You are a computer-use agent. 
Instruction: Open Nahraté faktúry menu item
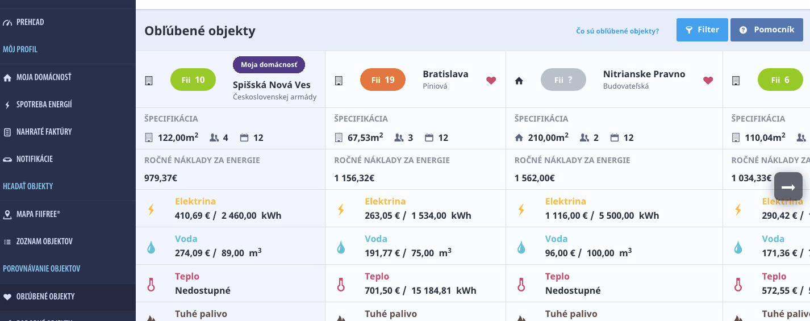[x=44, y=132]
